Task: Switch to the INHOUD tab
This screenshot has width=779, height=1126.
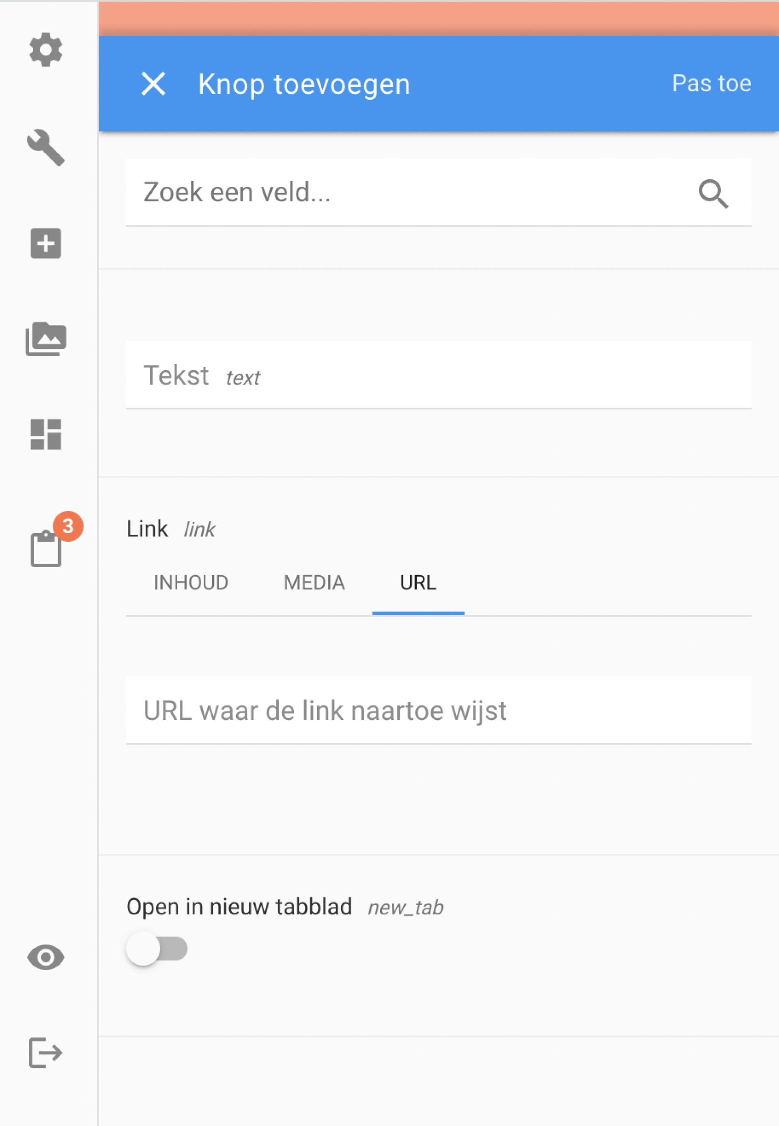Action: [191, 582]
